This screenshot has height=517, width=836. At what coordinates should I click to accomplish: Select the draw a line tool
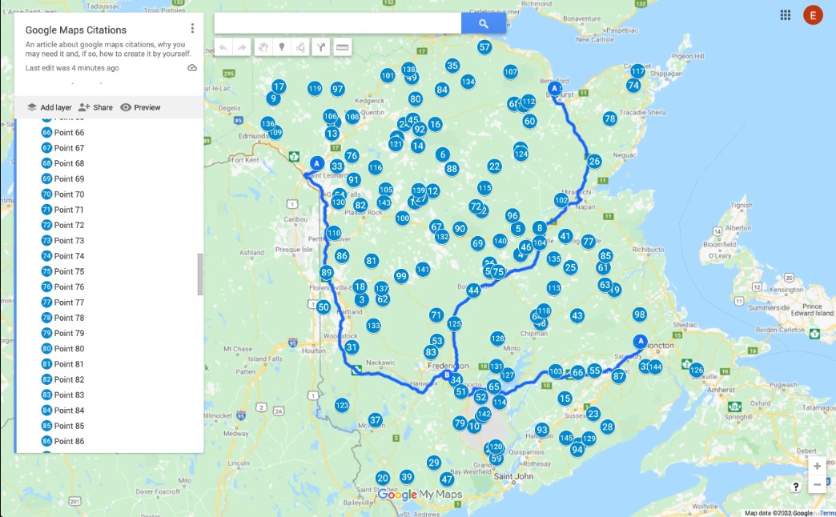pos(301,47)
